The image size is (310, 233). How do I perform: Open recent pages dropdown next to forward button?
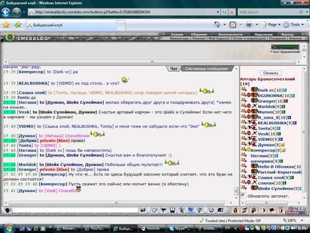(x=24, y=12)
